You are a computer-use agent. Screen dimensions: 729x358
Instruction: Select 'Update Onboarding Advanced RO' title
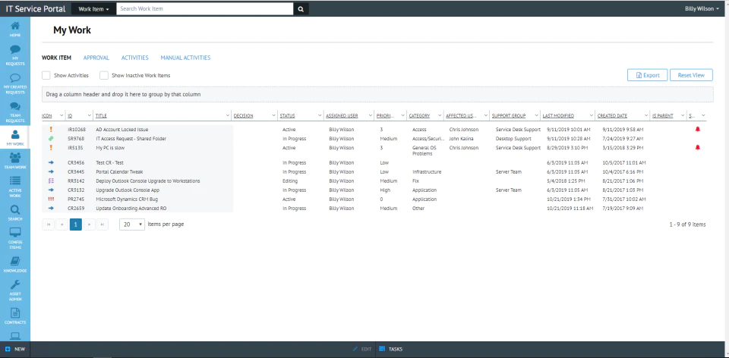click(x=131, y=209)
